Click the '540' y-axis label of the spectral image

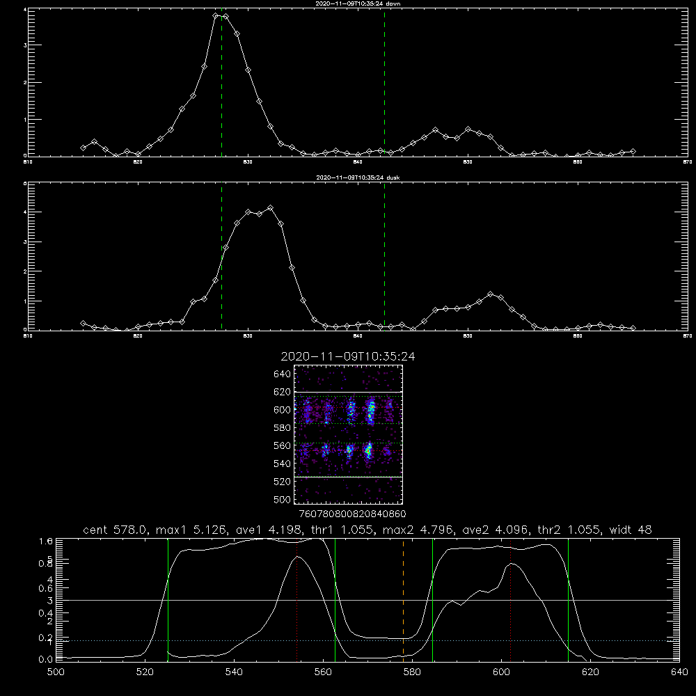pyautogui.click(x=282, y=464)
